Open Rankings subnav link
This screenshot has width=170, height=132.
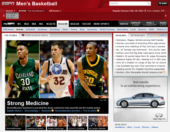click(x=42, y=29)
